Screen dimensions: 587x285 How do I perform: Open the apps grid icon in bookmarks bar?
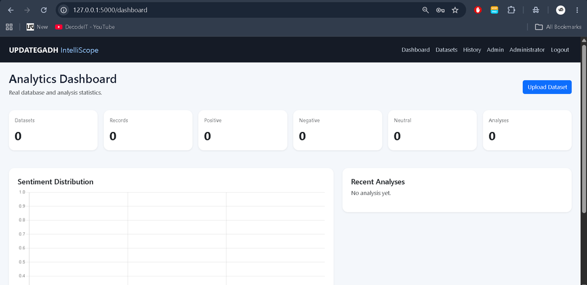[9, 27]
